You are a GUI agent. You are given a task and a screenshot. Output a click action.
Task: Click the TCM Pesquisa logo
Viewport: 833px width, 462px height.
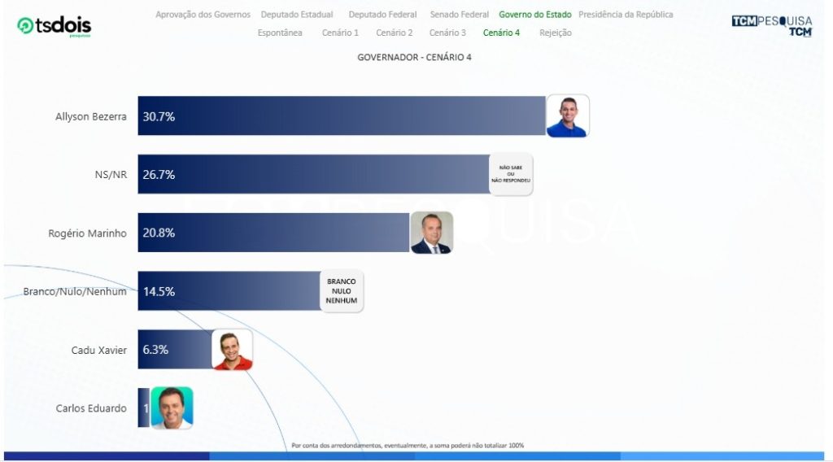(x=771, y=25)
